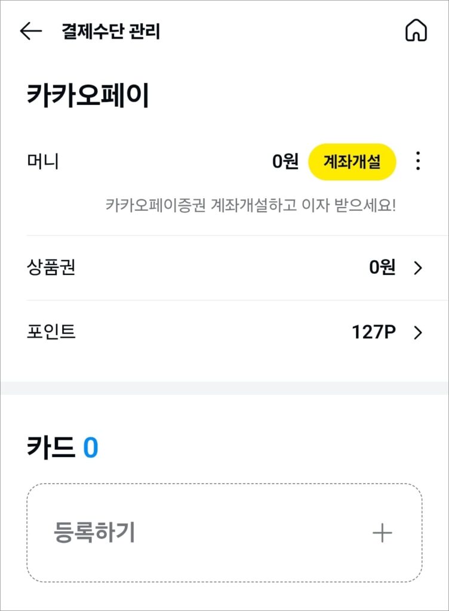Tap the 카카오페이증권 계좌개설 interest promo text

pos(251,205)
